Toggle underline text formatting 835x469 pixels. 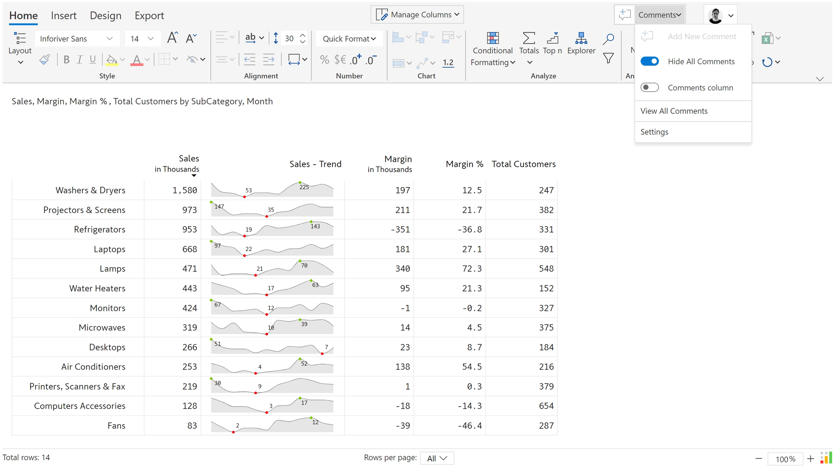click(93, 60)
